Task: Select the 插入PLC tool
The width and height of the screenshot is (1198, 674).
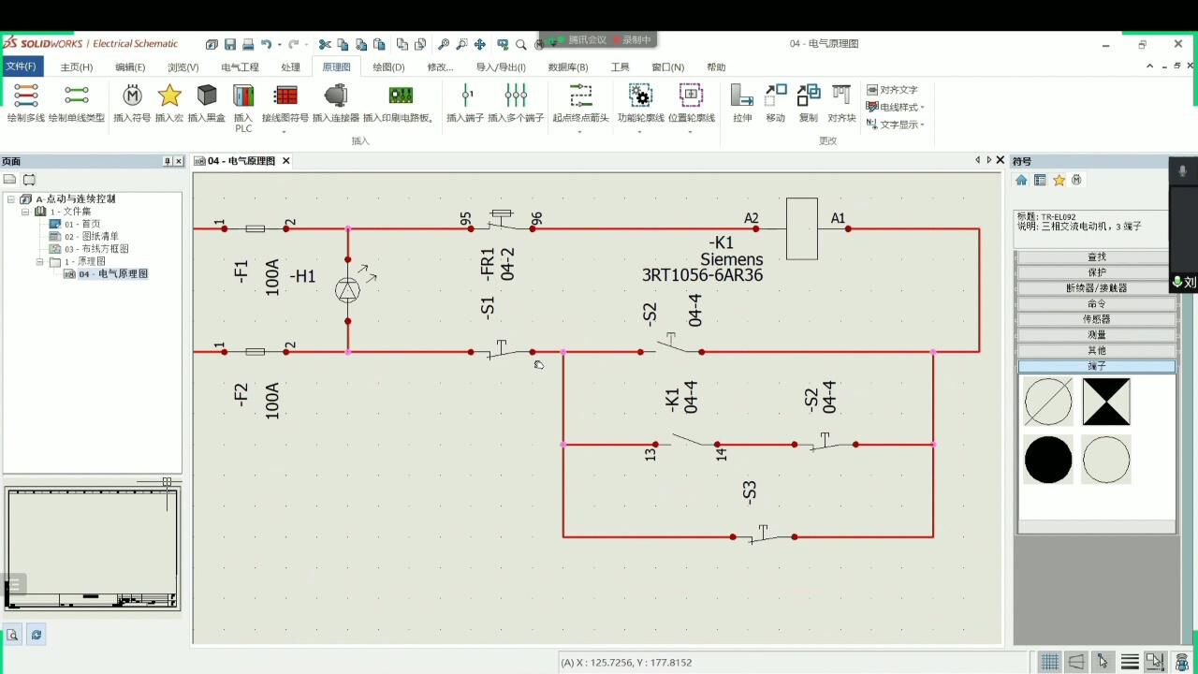Action: [x=242, y=101]
